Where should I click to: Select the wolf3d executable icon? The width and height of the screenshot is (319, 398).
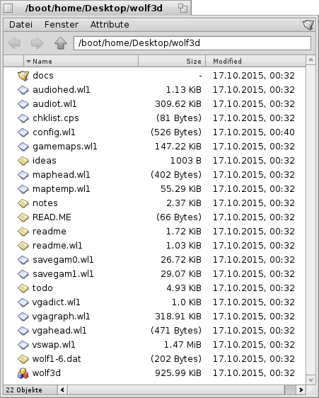tap(23, 373)
